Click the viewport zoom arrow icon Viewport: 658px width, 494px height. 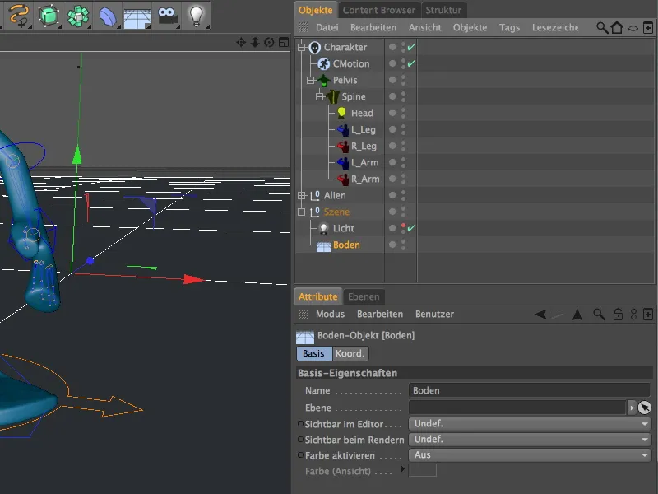tap(255, 42)
